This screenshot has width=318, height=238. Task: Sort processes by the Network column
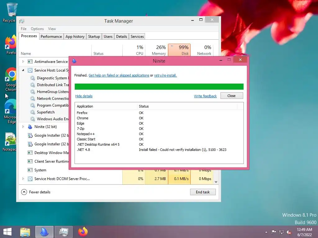click(202, 50)
